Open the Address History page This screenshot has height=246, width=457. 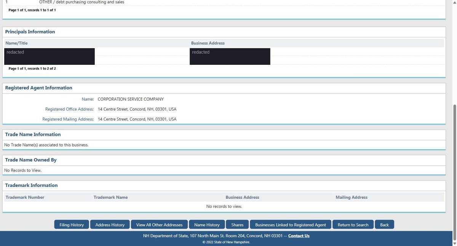tap(110, 225)
